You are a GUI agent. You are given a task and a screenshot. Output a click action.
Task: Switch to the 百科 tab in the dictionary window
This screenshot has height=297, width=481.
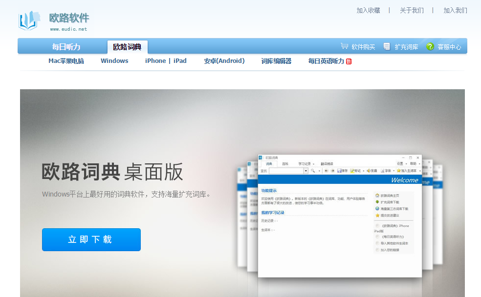[x=285, y=163]
